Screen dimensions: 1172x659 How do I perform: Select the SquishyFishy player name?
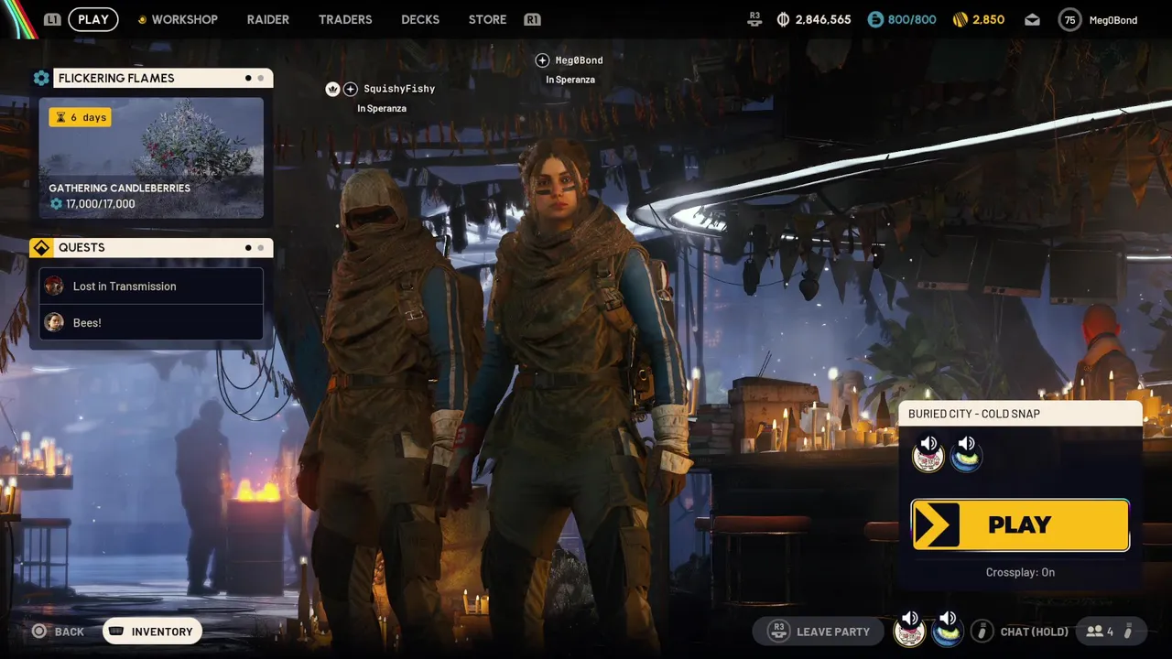(x=399, y=89)
